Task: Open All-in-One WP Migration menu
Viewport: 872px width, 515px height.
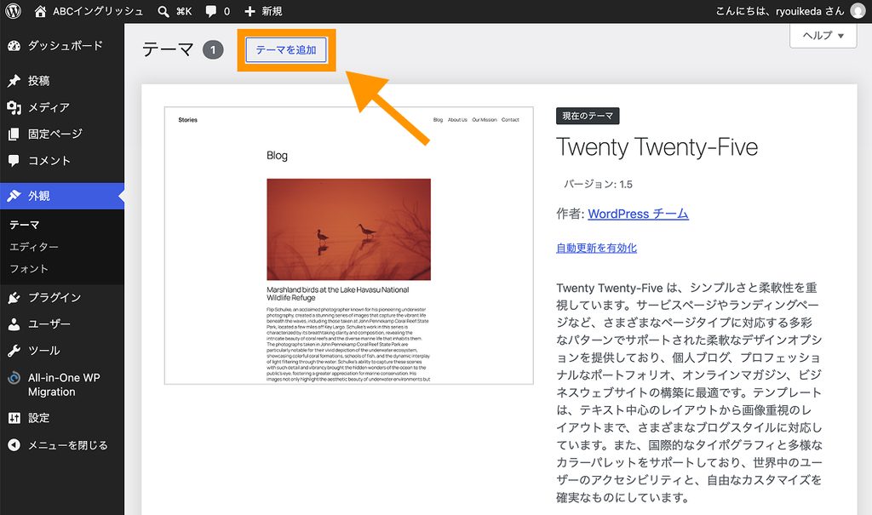Action: pyautogui.click(x=62, y=385)
